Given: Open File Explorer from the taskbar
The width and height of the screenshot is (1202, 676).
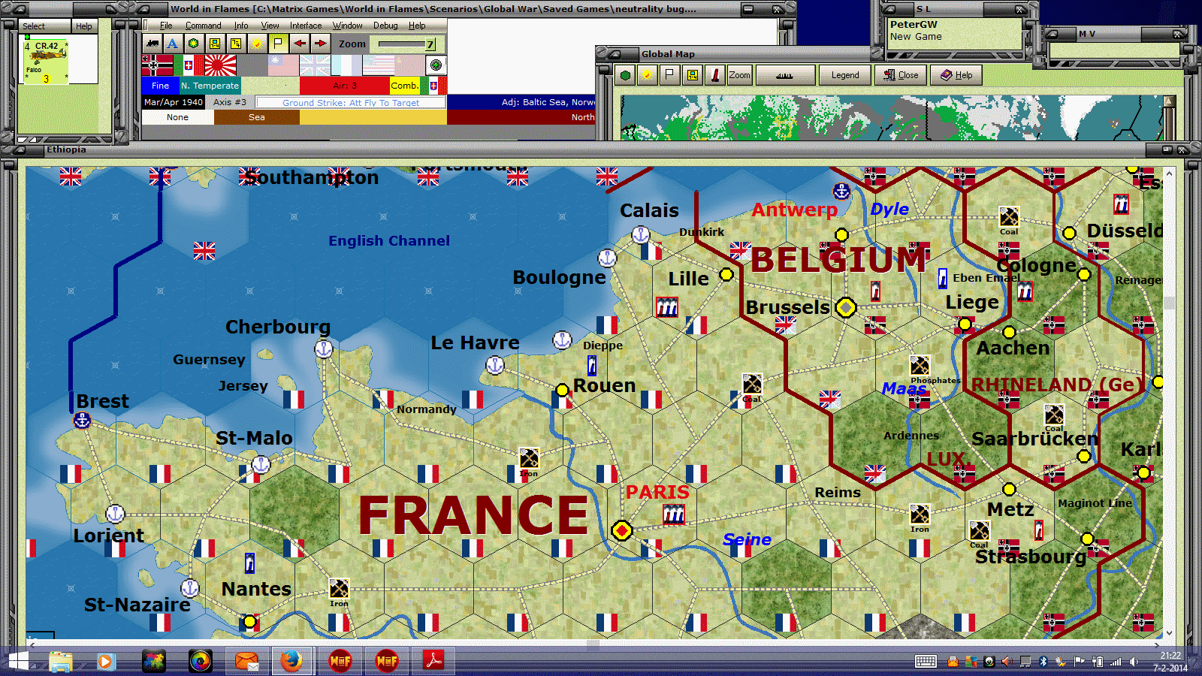Looking at the screenshot, I should click(x=61, y=661).
